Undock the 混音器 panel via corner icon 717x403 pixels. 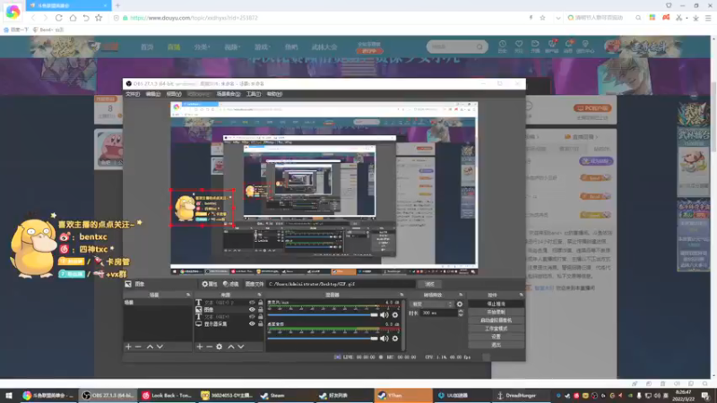click(x=402, y=295)
